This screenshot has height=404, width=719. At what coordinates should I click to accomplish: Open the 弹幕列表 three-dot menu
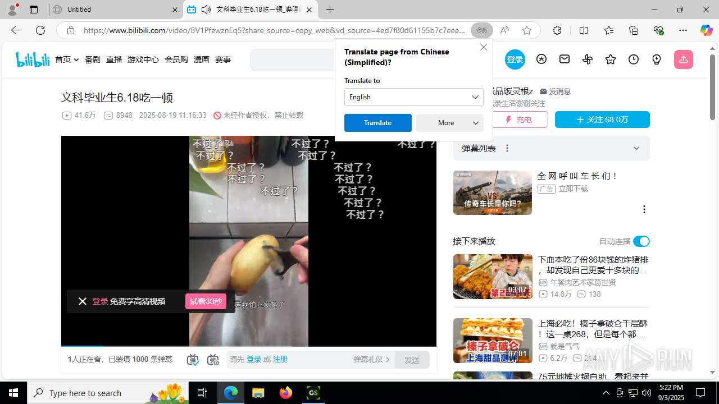click(507, 148)
